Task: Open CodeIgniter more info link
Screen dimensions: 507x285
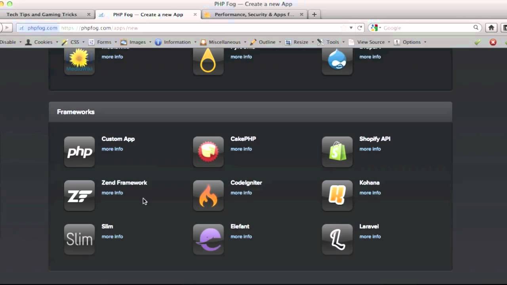Action: tap(241, 193)
